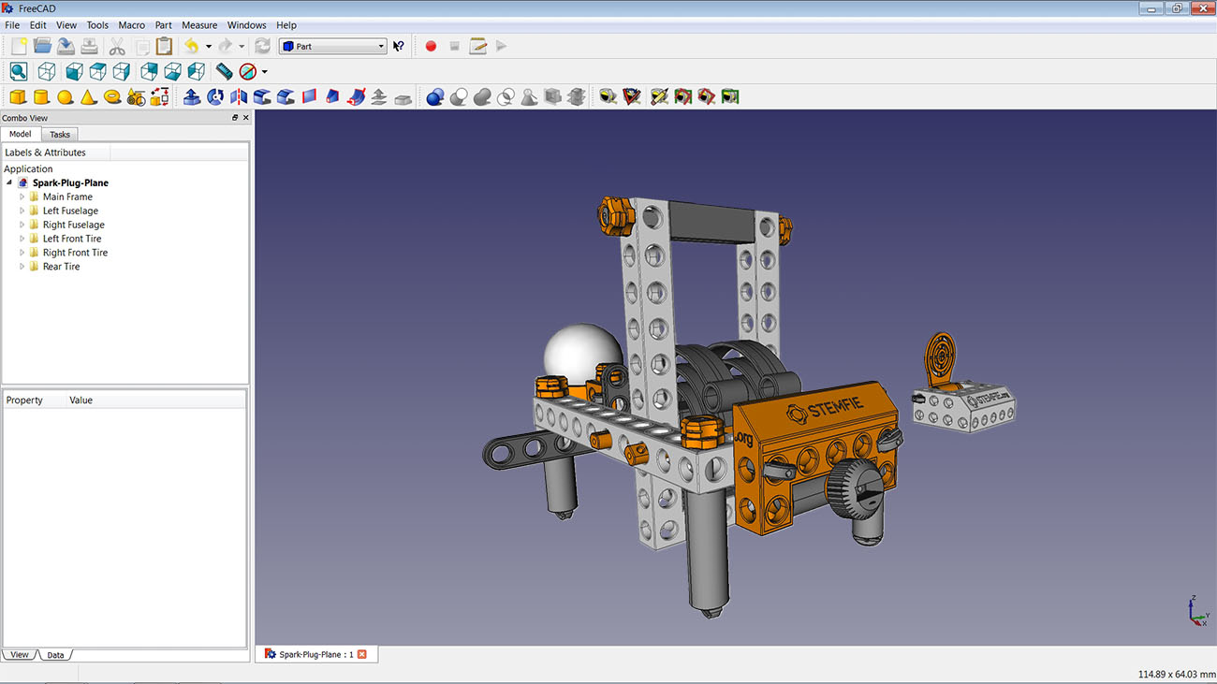The height and width of the screenshot is (684, 1217).
Task: Select the yellow Box primitive tool
Action: pos(17,96)
